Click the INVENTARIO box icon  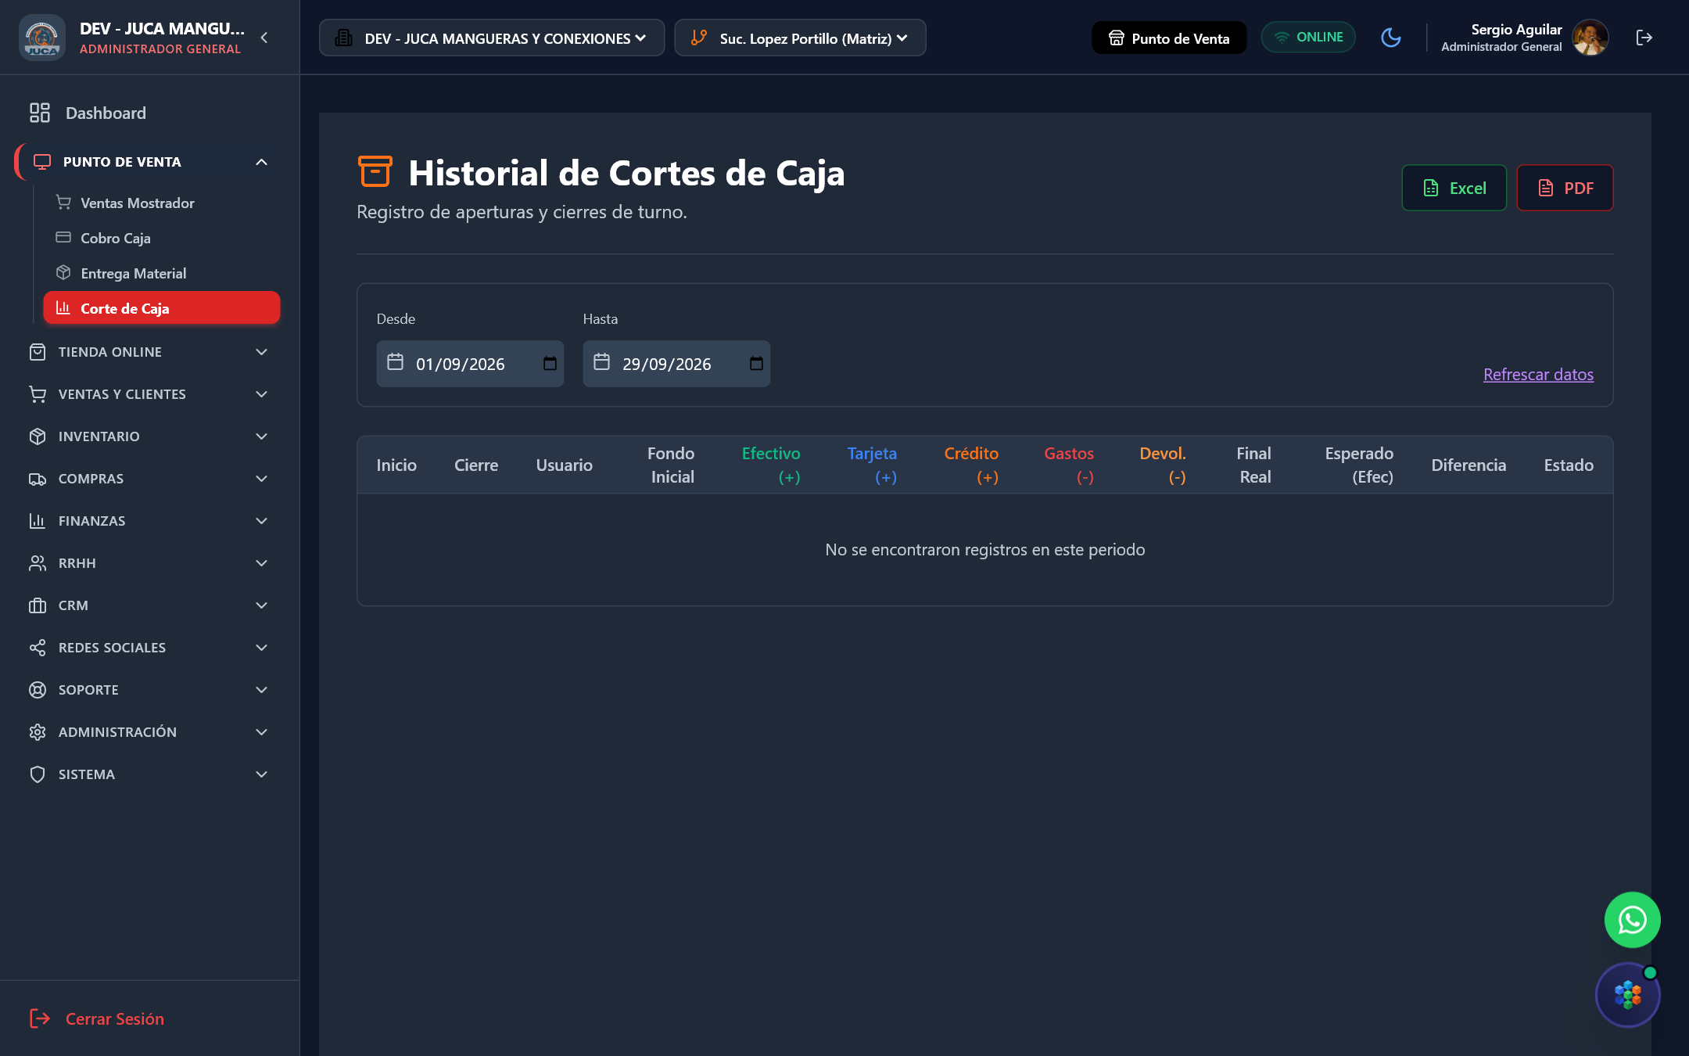(x=38, y=436)
